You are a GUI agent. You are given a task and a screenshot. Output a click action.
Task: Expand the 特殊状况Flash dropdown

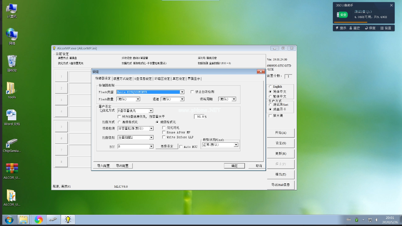236,145
